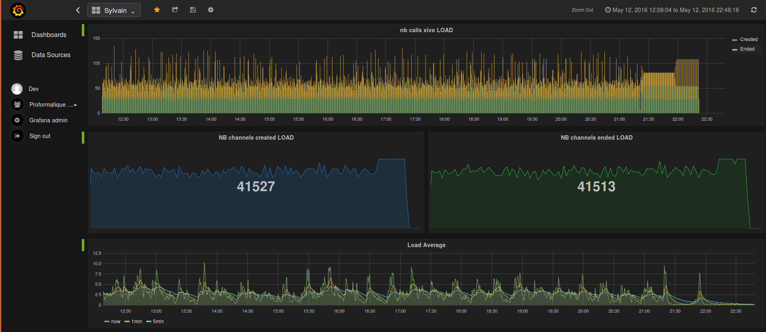Image resolution: width=766 pixels, height=332 pixels.
Task: Click the 22:00 tick on nb calls graph
Action: [x=678, y=119]
